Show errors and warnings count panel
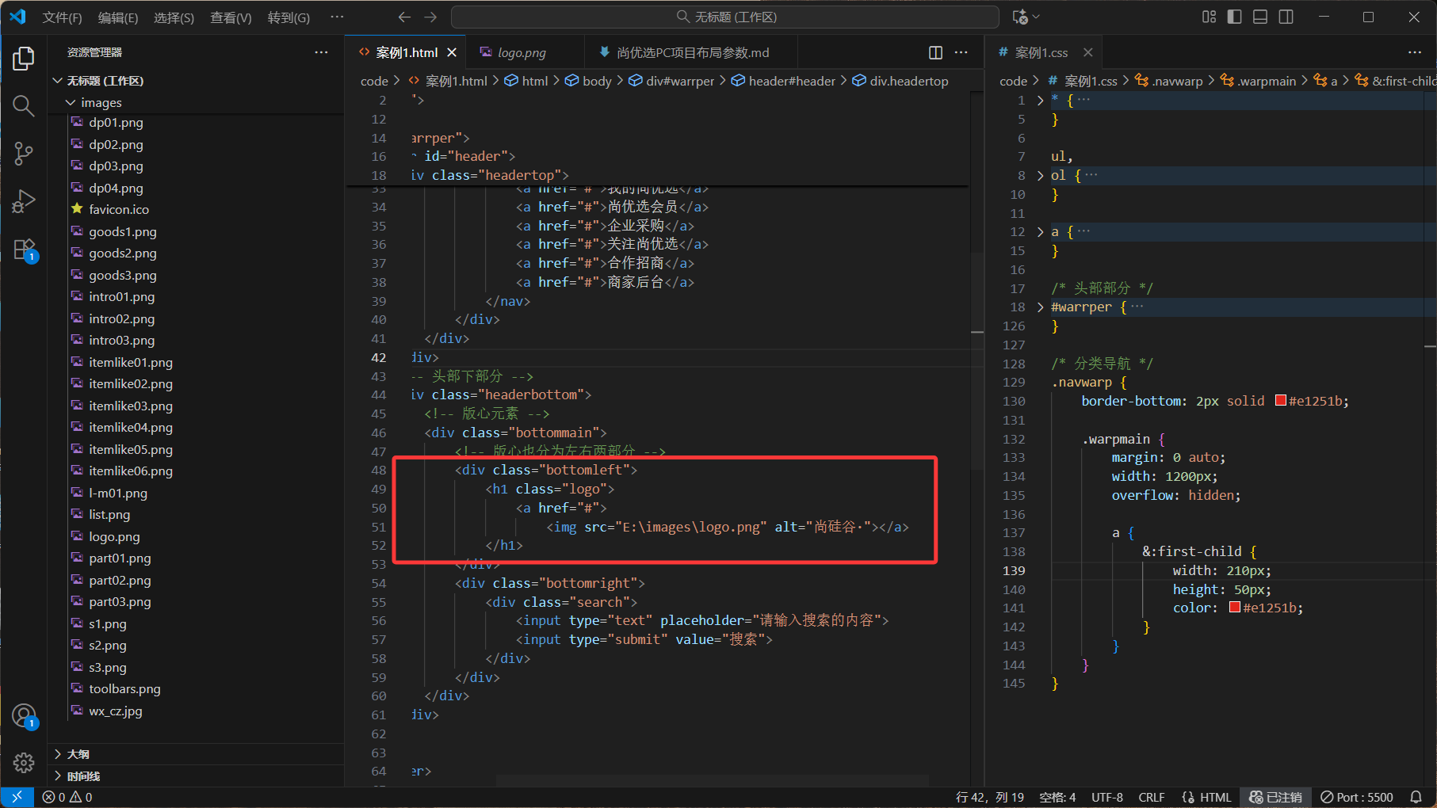Viewport: 1437px width, 808px height. (67, 797)
